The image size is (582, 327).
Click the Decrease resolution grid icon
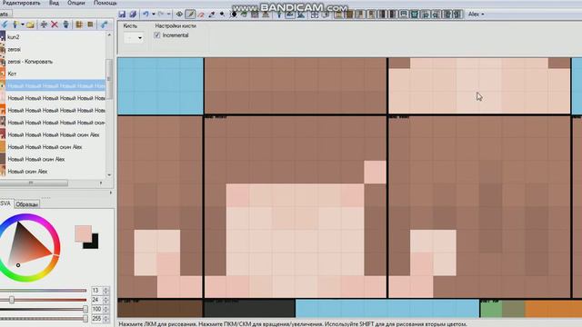[79, 25]
